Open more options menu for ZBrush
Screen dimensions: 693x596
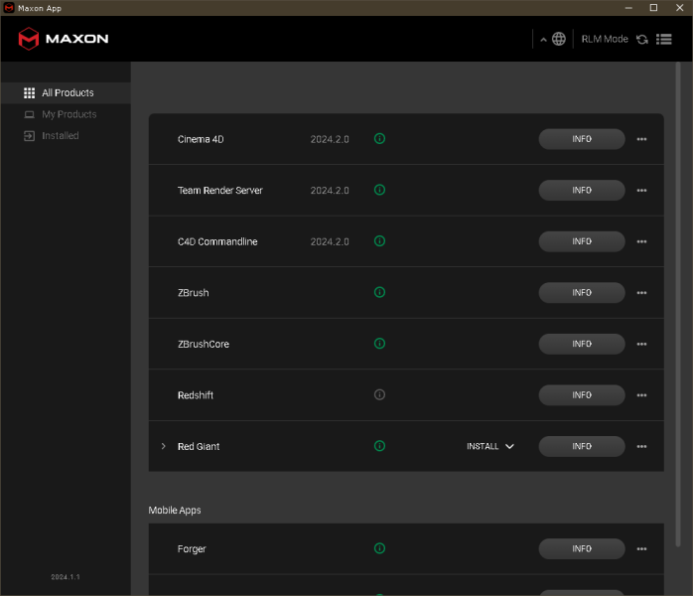641,293
